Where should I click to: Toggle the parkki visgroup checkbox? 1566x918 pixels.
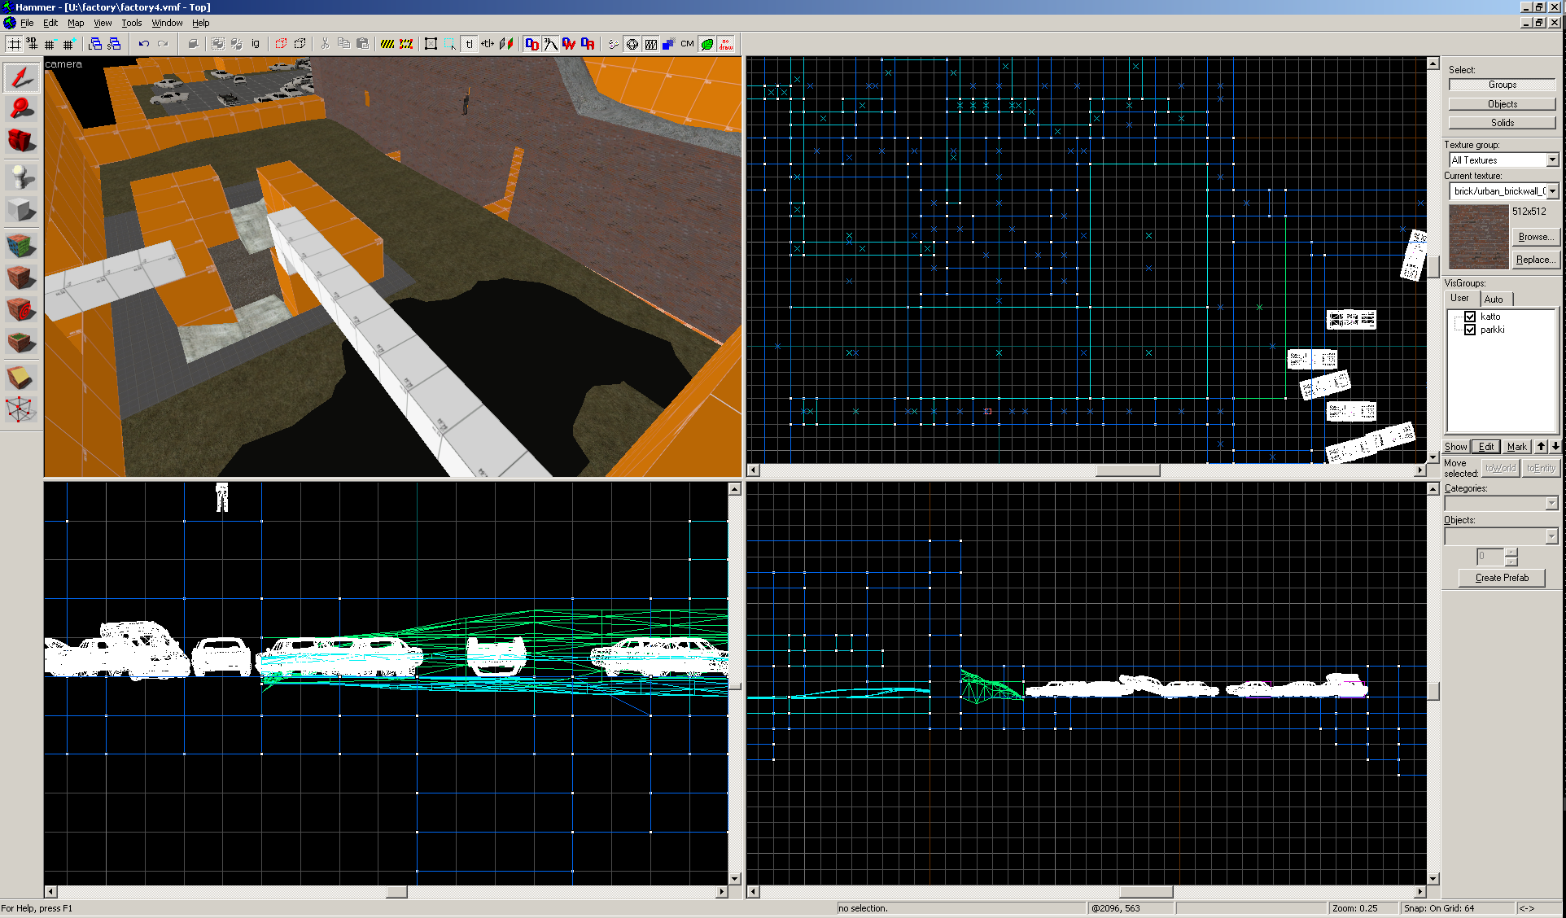(1470, 330)
